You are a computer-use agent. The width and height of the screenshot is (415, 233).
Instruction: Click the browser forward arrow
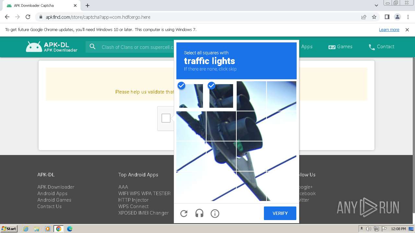pyautogui.click(x=18, y=17)
